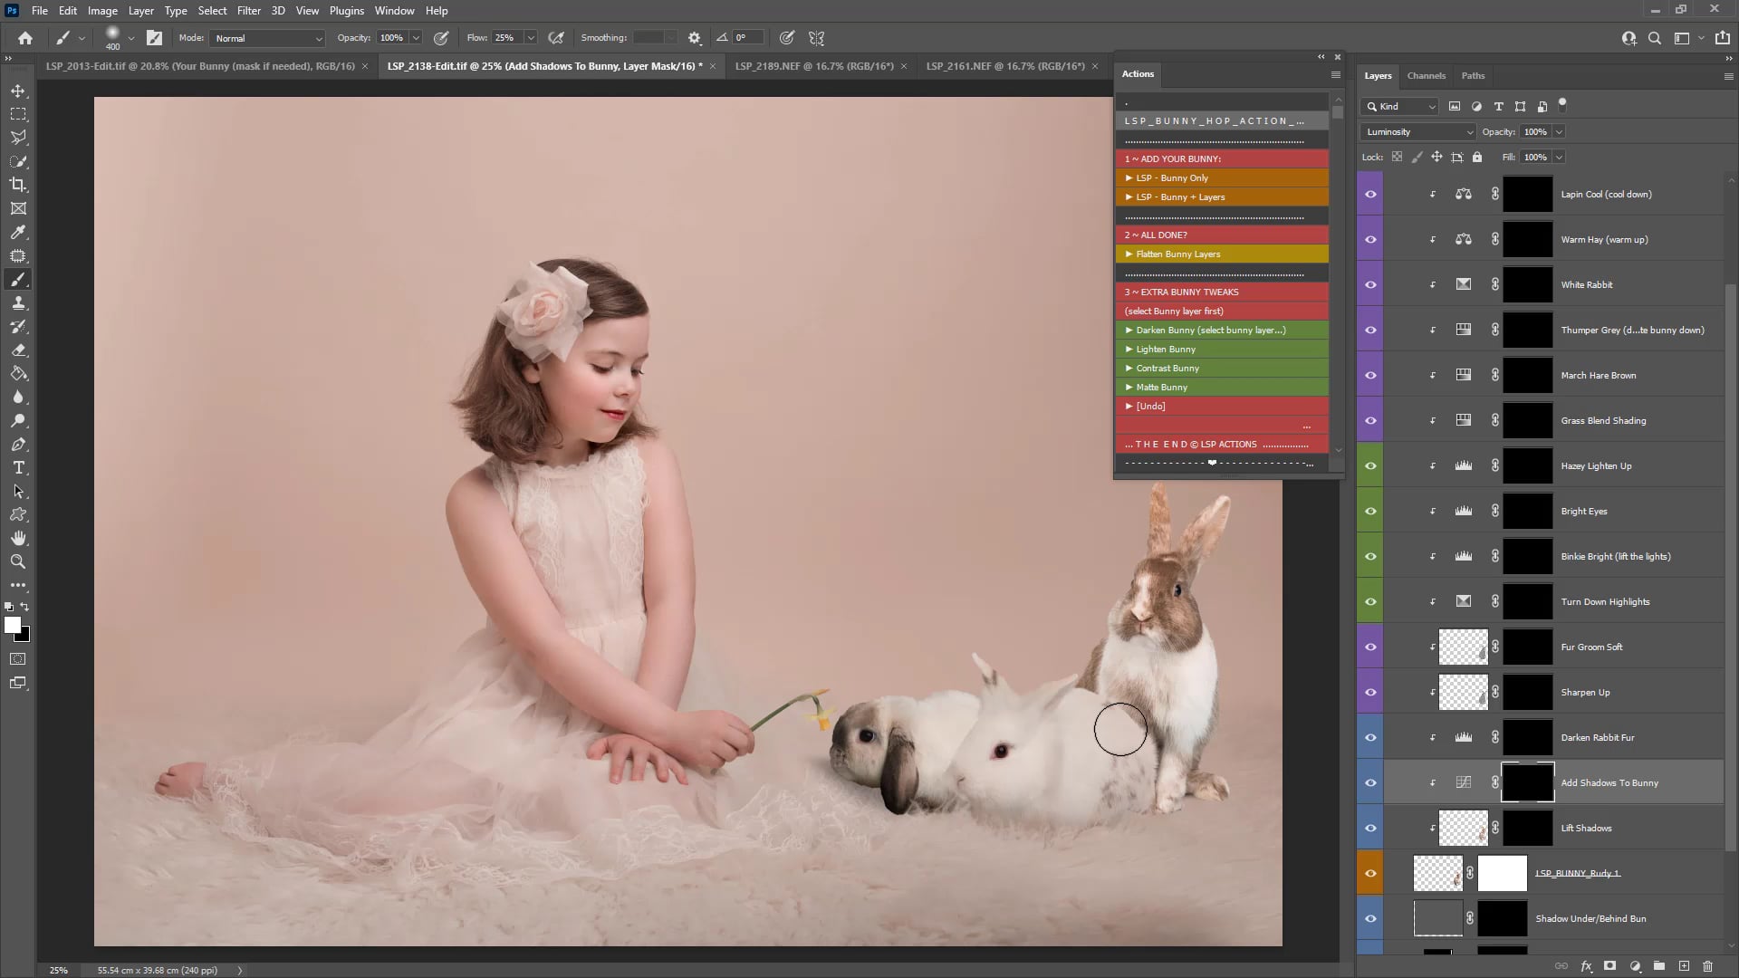Select the Hand tool
Viewport: 1739px width, 978px height.
tap(18, 538)
